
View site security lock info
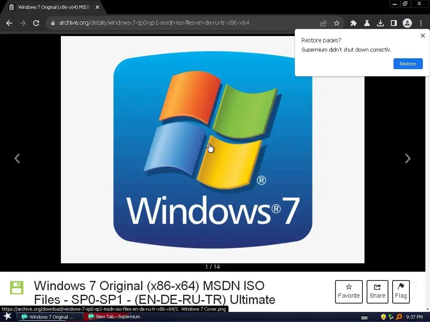[x=52, y=23]
